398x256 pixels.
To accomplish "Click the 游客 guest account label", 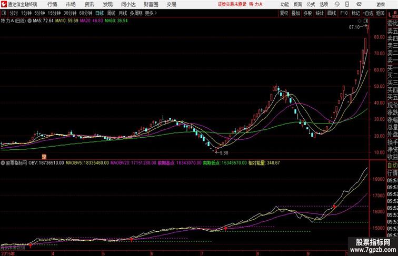I will click(381, 4).
